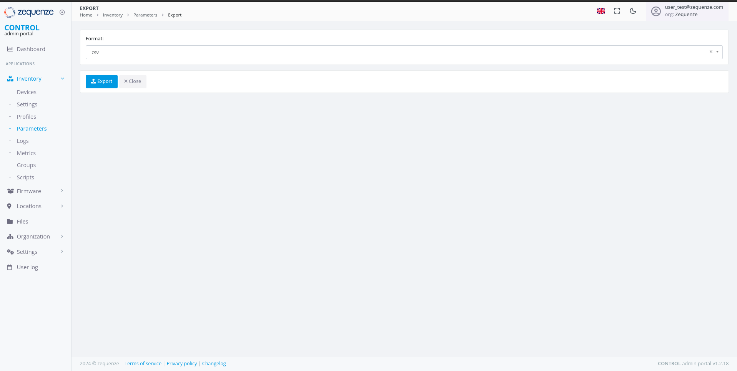Expand the Firmware section
The image size is (737, 371).
click(62, 191)
